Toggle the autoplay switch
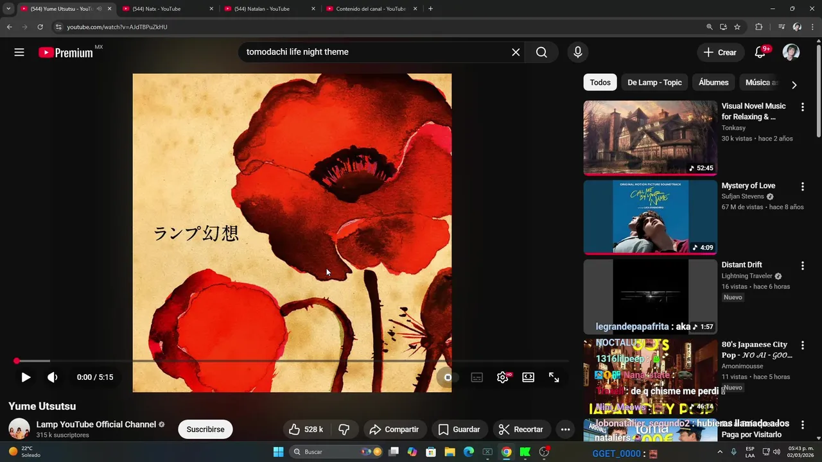Image resolution: width=822 pixels, height=462 pixels. [x=448, y=377]
